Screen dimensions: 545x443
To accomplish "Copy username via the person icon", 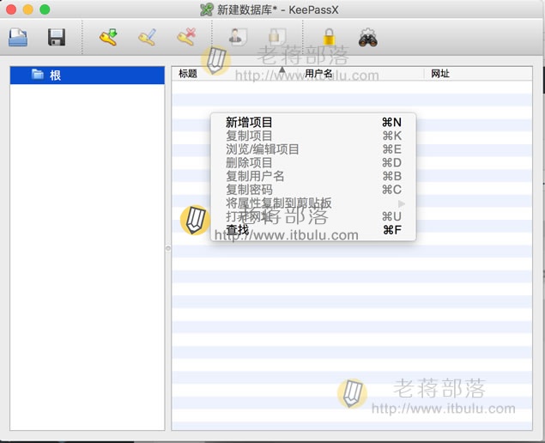I will (x=238, y=37).
